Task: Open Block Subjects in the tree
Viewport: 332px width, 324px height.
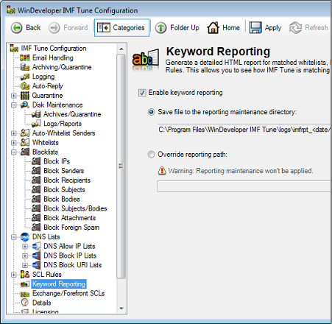Action: tap(64, 190)
